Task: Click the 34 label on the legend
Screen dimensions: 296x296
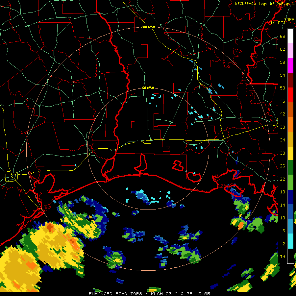Action: 283,140
